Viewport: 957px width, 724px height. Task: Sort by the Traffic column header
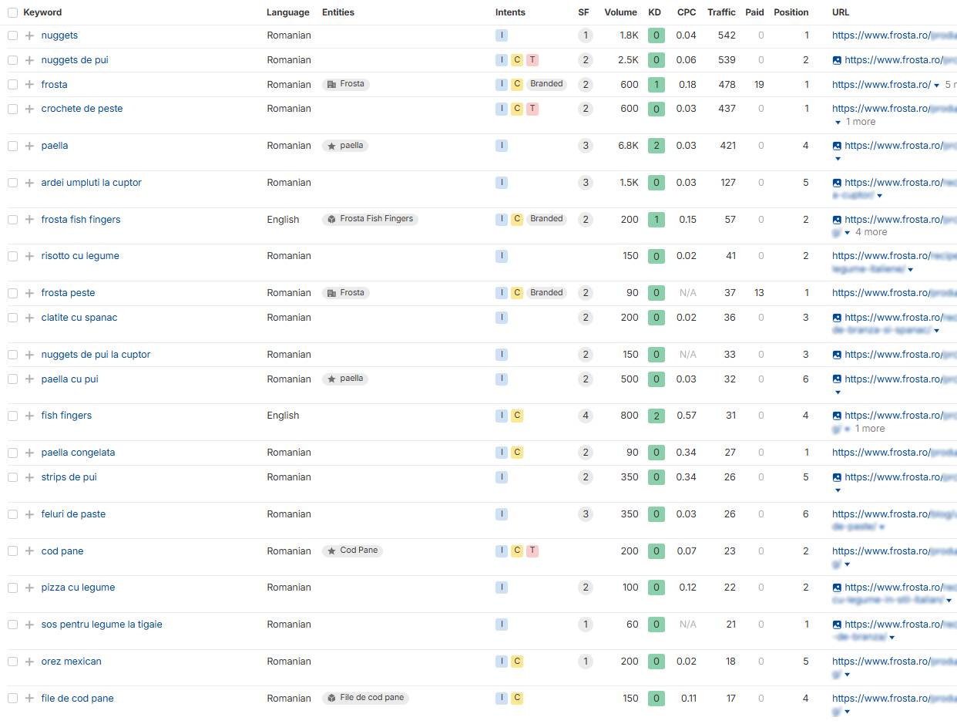721,12
